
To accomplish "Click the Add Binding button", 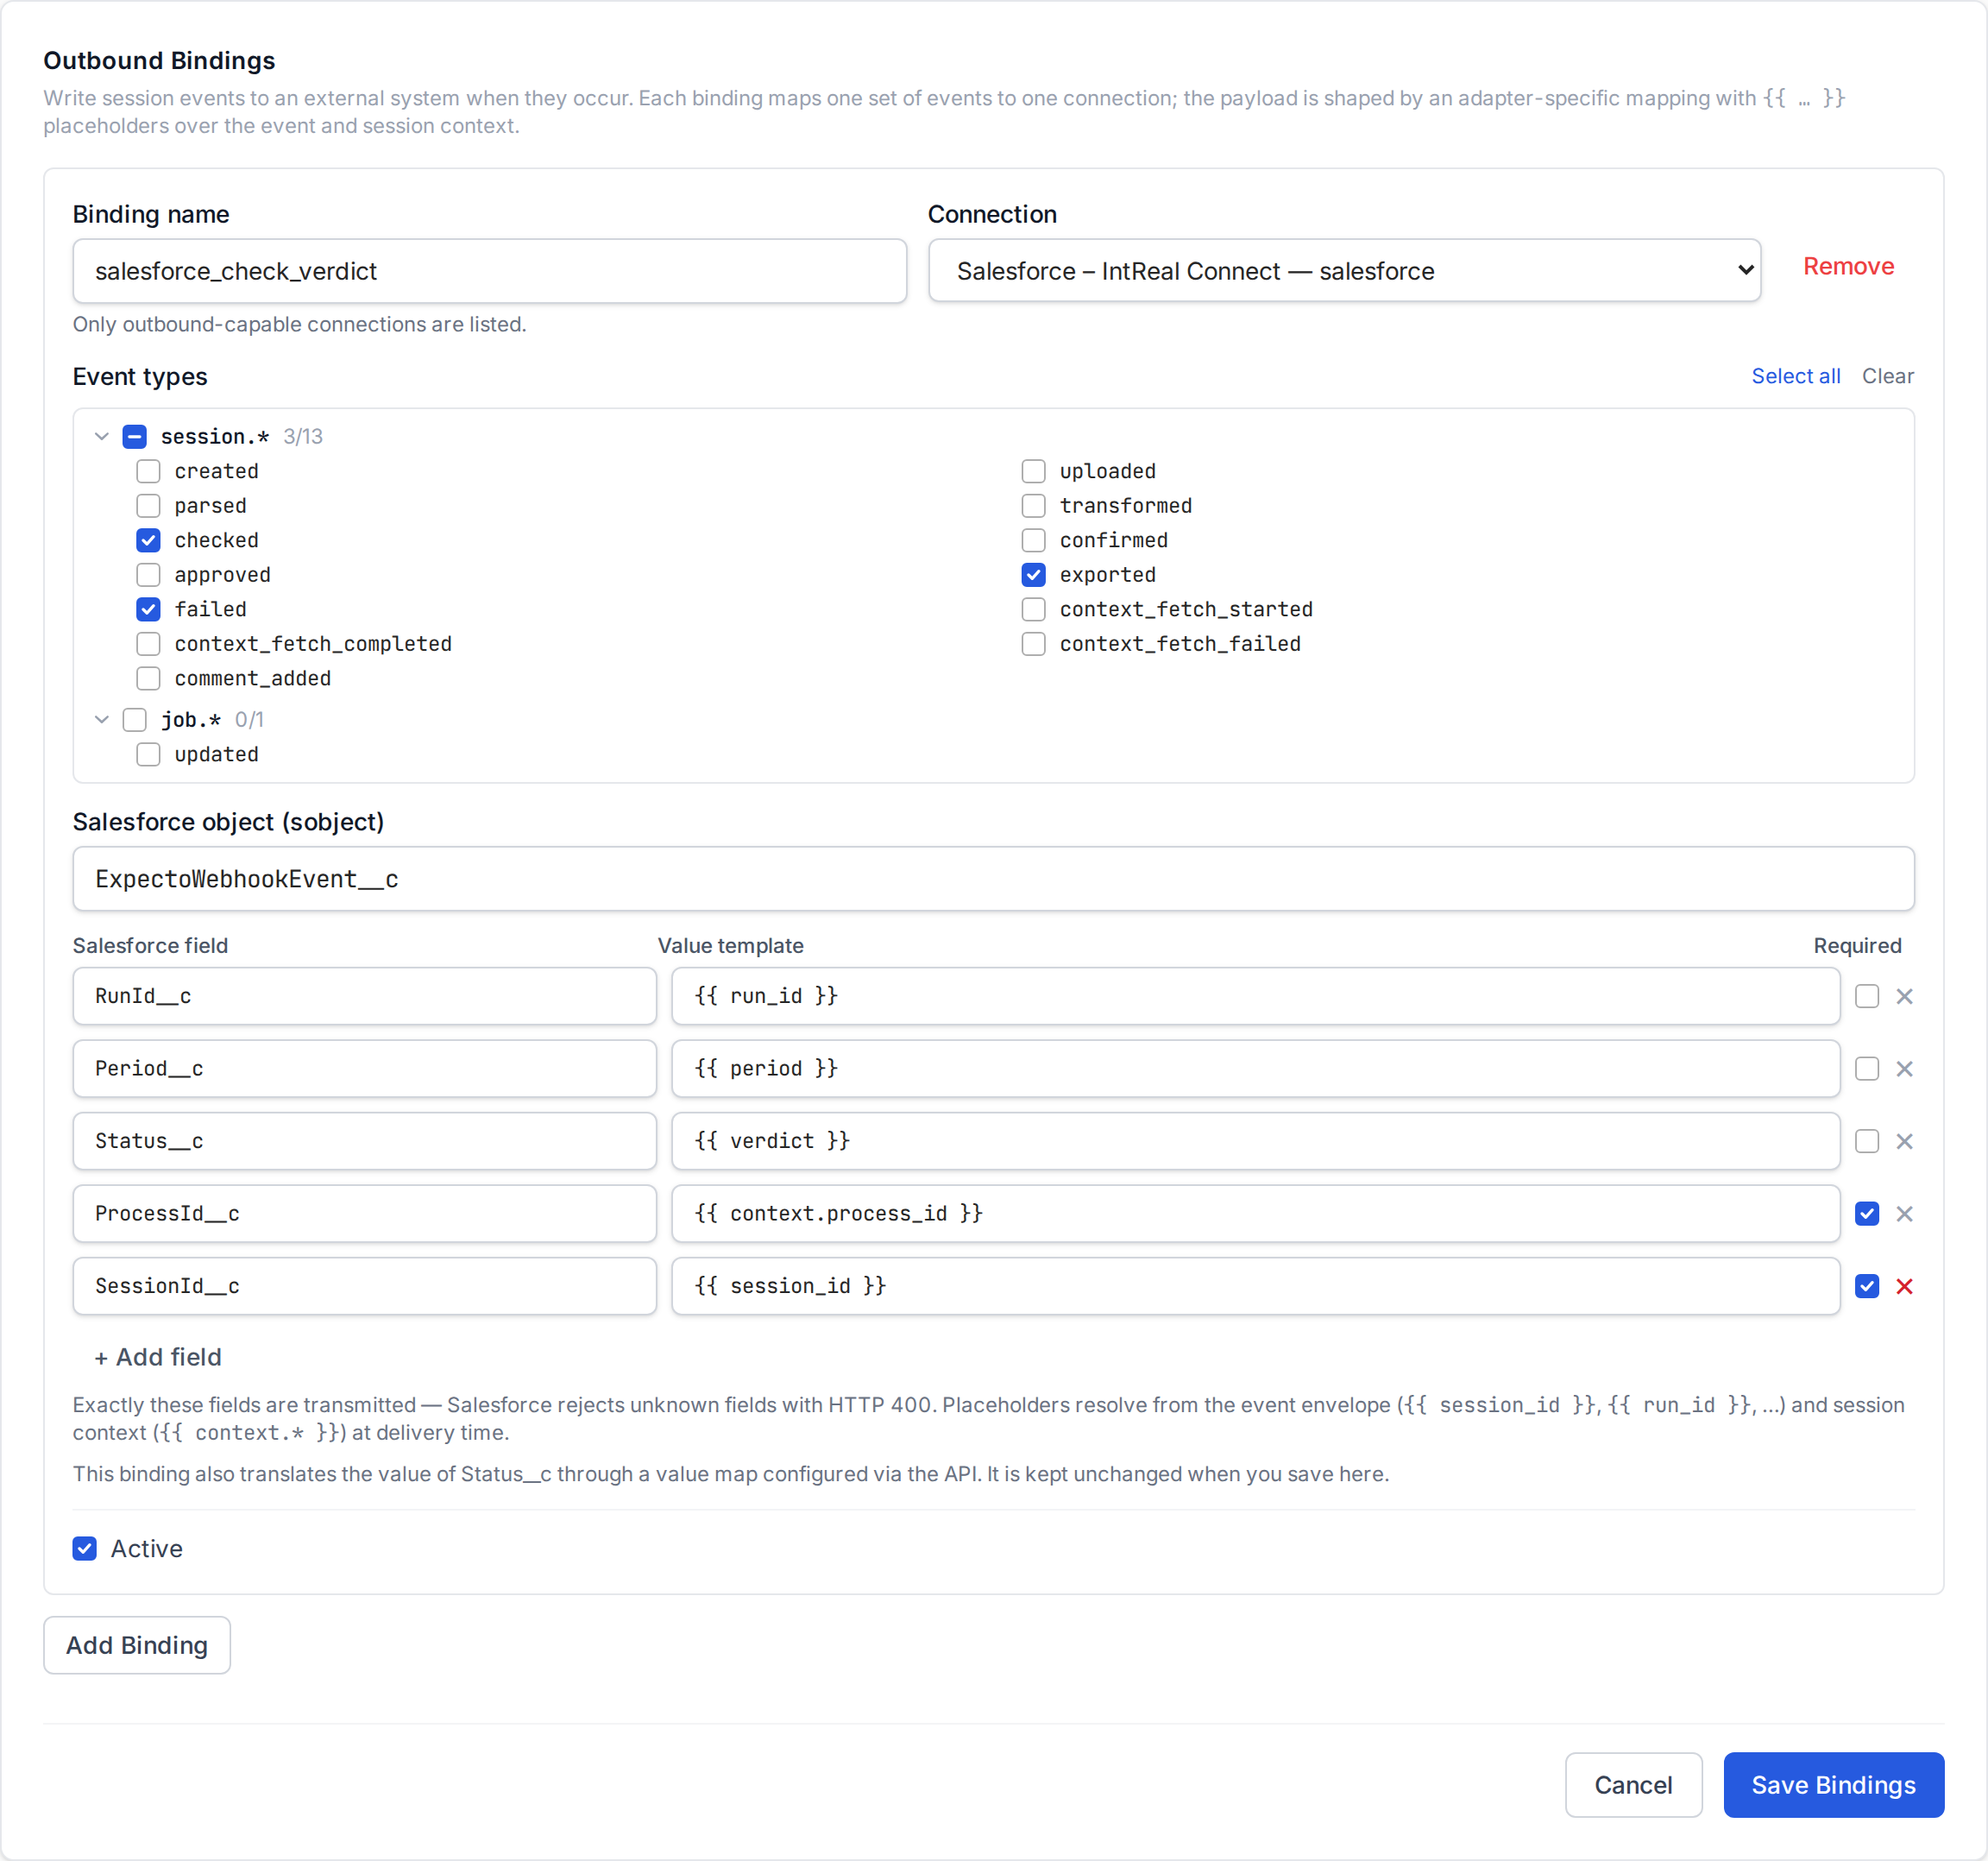I will tap(137, 1645).
